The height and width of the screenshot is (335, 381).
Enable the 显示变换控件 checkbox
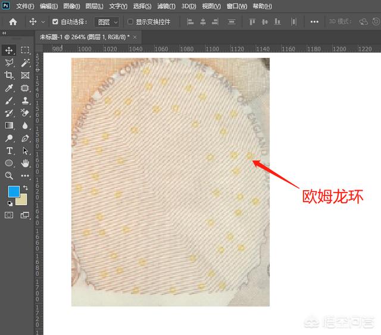tap(130, 22)
